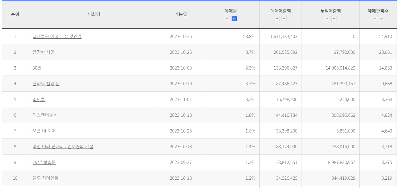Select the 2023-10-03 release date
The height and width of the screenshot is (188, 397).
click(x=181, y=68)
